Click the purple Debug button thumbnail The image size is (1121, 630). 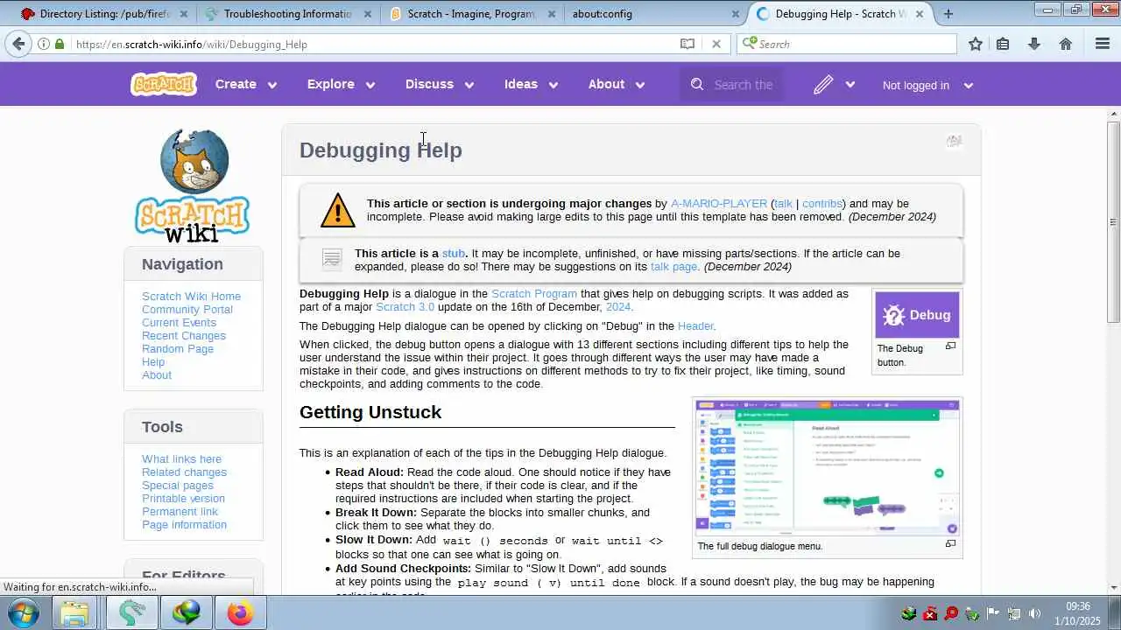click(x=917, y=315)
